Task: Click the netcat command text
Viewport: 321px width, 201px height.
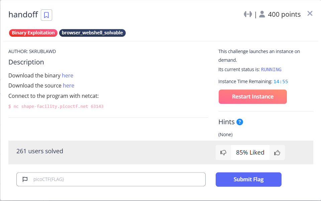Action: (x=56, y=106)
